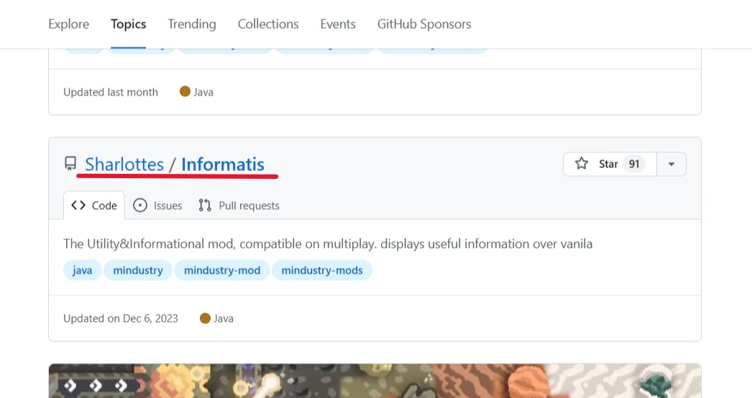Click the mindustry topic tag
The image size is (752, 398).
(x=138, y=271)
